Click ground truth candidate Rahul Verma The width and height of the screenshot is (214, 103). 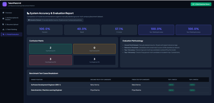click(x=95, y=85)
